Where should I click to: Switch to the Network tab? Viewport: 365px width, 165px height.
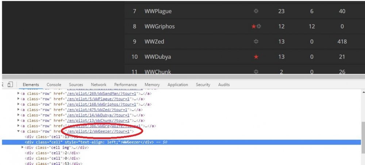pos(99,85)
